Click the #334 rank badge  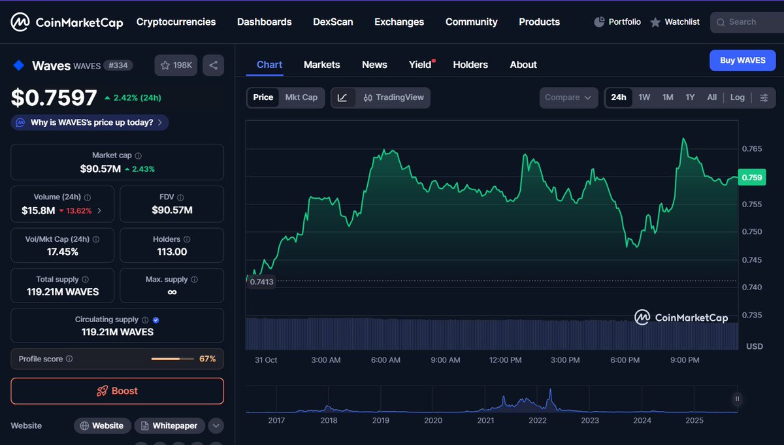pyautogui.click(x=118, y=65)
